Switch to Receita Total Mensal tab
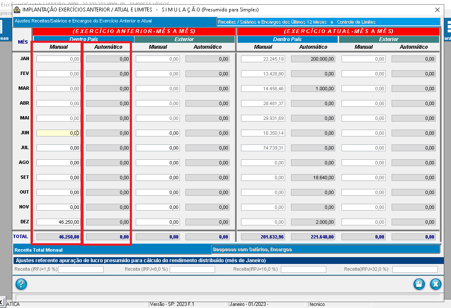Viewport: 451px width, 308px height. click(x=112, y=250)
